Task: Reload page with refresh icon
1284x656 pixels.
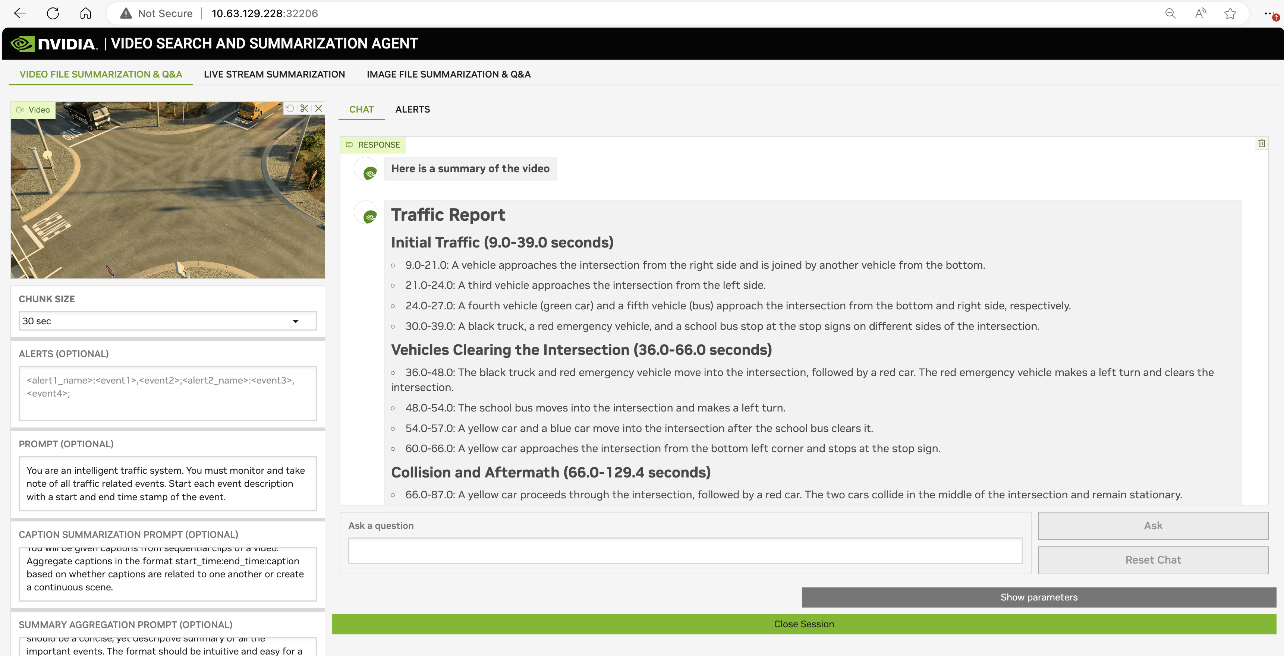Action: [x=53, y=13]
